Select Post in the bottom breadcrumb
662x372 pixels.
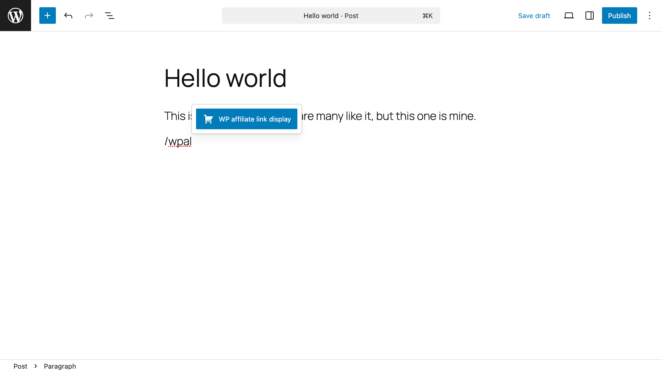[x=20, y=366]
